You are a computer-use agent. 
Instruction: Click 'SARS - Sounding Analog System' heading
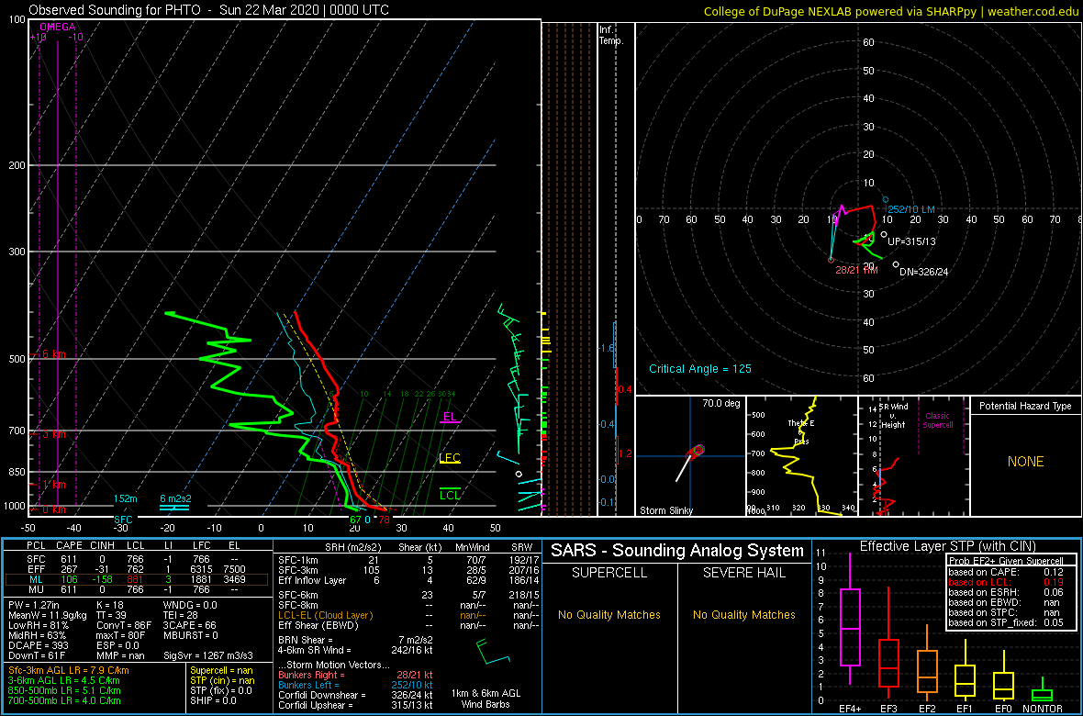tap(677, 551)
